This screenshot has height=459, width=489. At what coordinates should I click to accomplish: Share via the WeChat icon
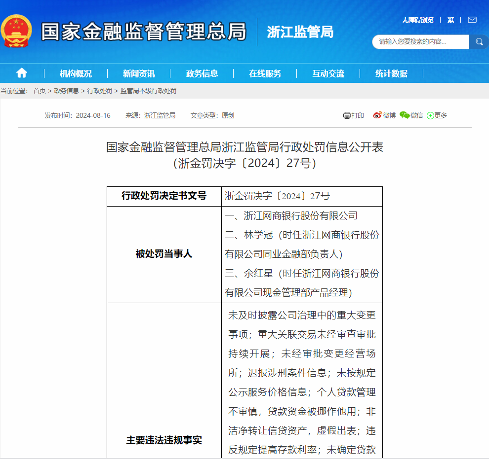click(x=405, y=115)
